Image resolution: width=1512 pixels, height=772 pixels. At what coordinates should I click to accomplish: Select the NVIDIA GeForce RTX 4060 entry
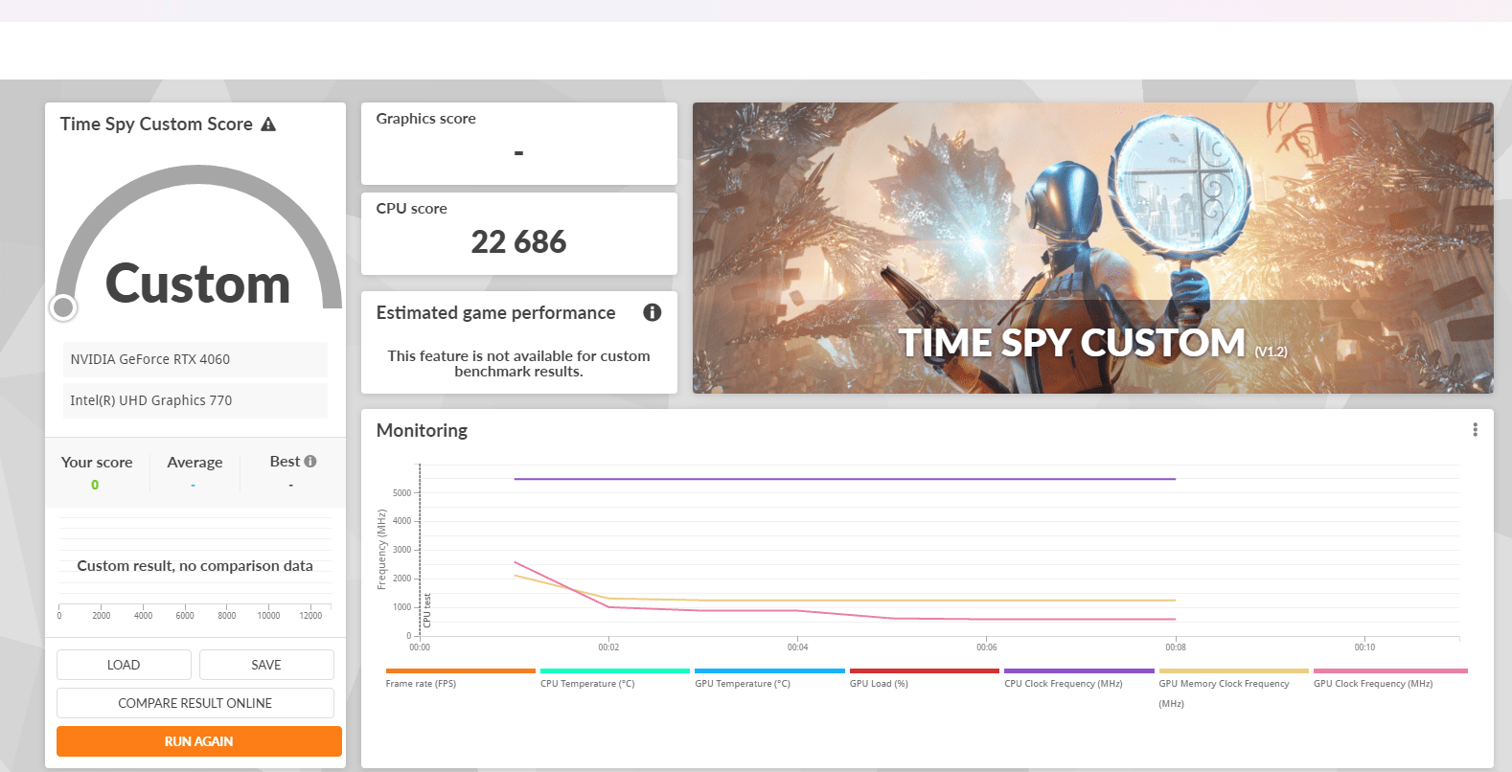(x=195, y=359)
